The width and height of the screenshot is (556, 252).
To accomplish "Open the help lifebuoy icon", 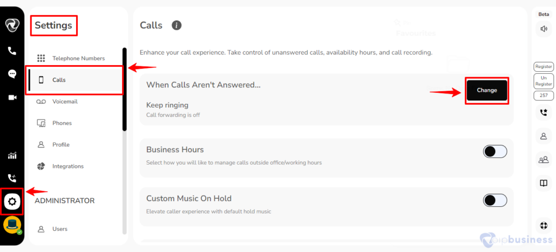I will (544, 225).
